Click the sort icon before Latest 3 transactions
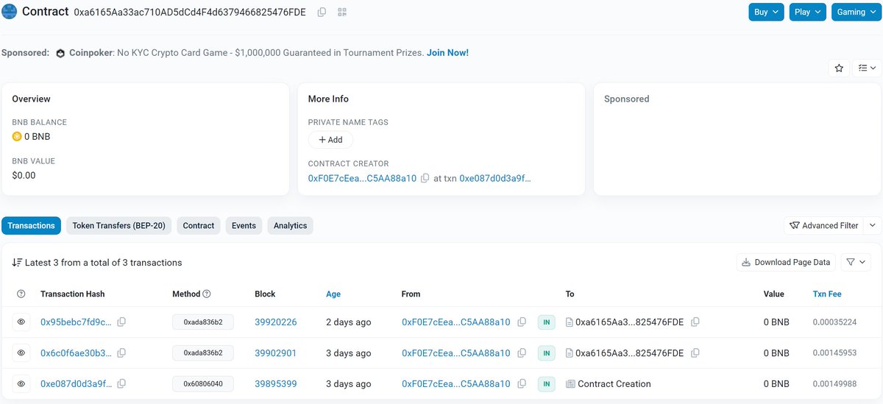The height and width of the screenshot is (404, 883). [x=17, y=262]
